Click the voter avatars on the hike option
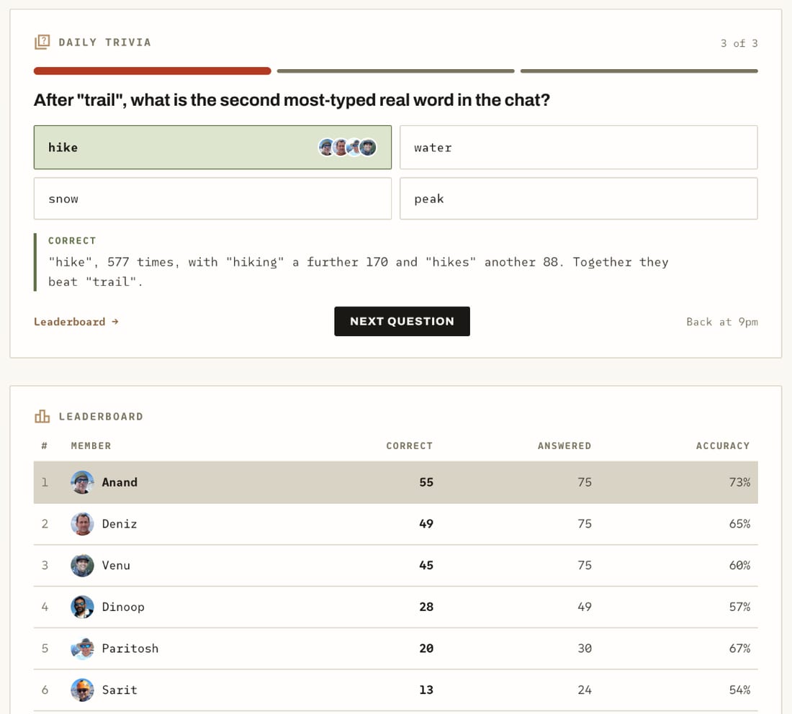Viewport: 792px width, 714px height. click(348, 147)
